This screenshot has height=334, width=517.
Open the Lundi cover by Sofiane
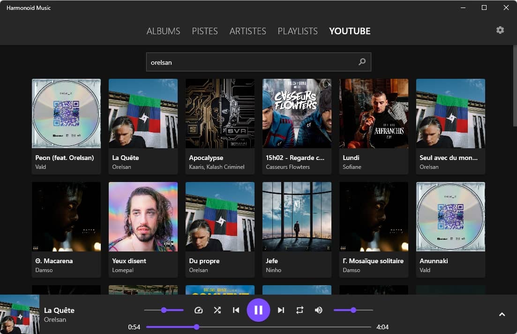coord(374,113)
